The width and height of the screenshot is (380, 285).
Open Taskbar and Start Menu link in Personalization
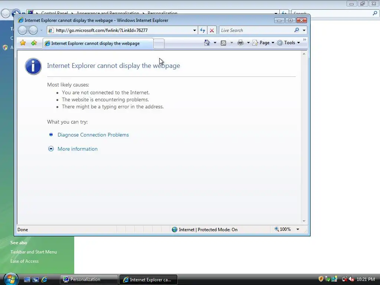pos(33,252)
